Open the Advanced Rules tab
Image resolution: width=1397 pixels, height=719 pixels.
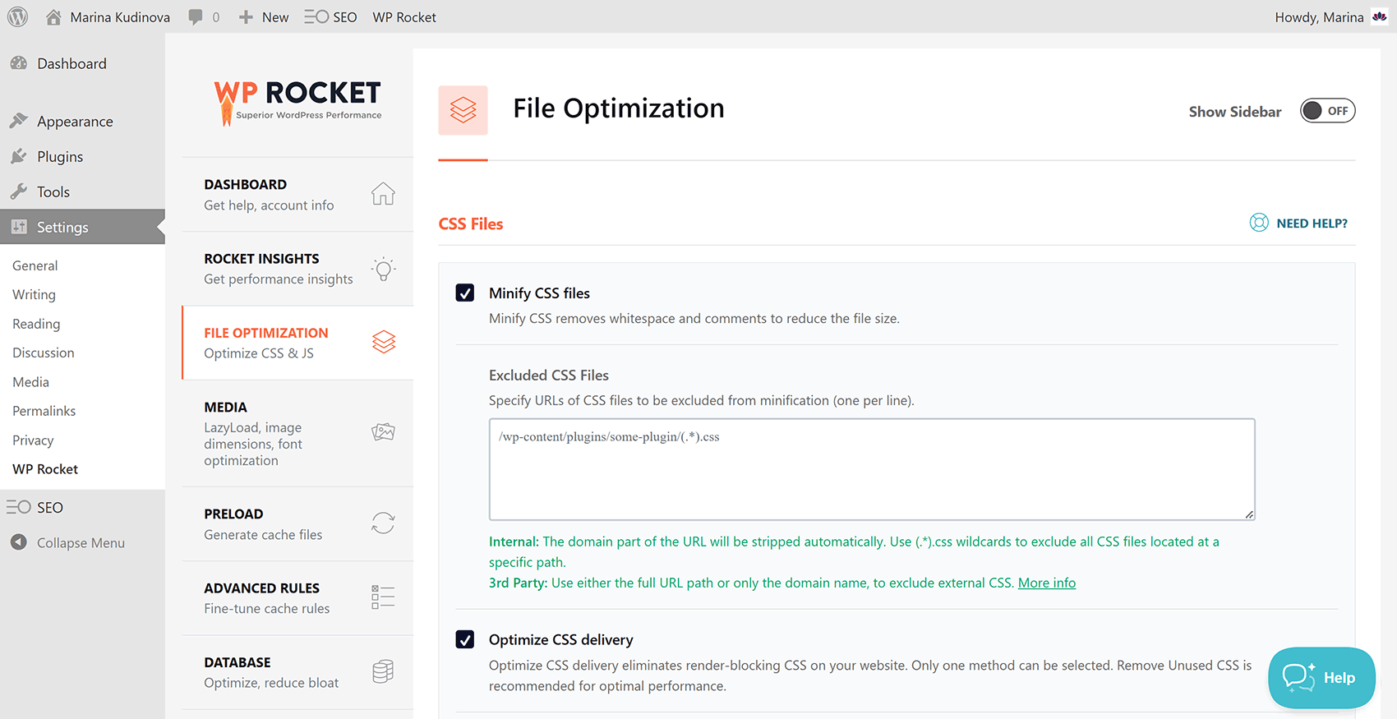297,597
